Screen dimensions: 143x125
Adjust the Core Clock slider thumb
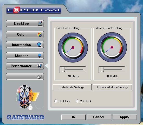click(x=63, y=70)
